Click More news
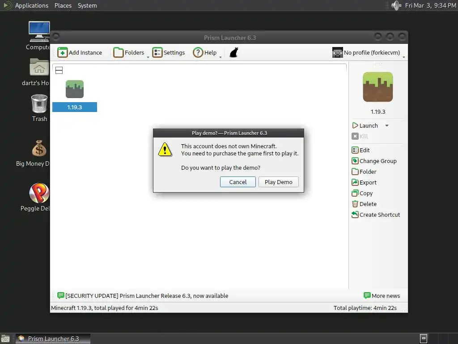This screenshot has width=458, height=344. (382, 296)
